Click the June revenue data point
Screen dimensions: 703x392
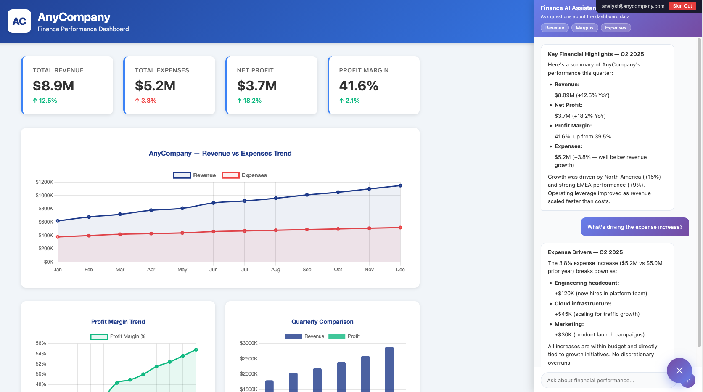214,203
